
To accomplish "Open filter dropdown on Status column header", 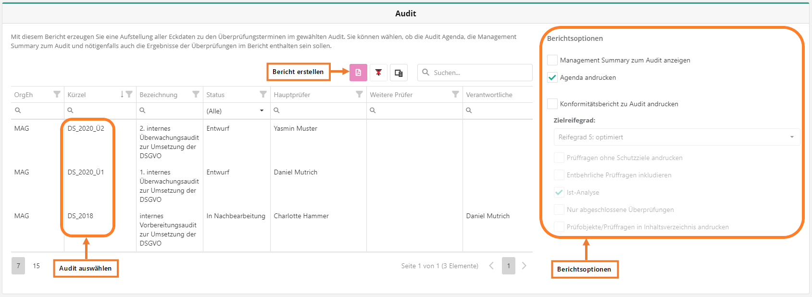I will (x=263, y=94).
